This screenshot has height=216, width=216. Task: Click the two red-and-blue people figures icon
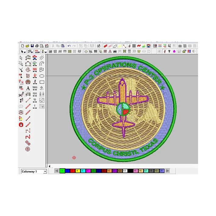click(x=189, y=51)
